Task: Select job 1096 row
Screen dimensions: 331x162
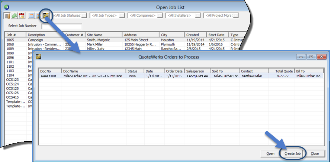Action: [19, 58]
